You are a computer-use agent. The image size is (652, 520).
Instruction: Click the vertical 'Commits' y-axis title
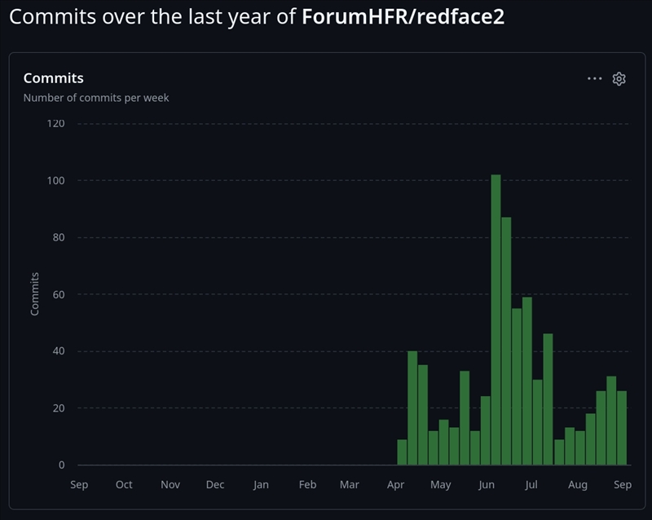tap(34, 294)
